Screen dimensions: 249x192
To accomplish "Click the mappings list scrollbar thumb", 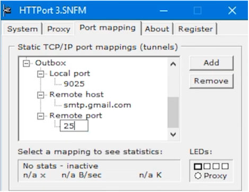I will coord(173,112).
